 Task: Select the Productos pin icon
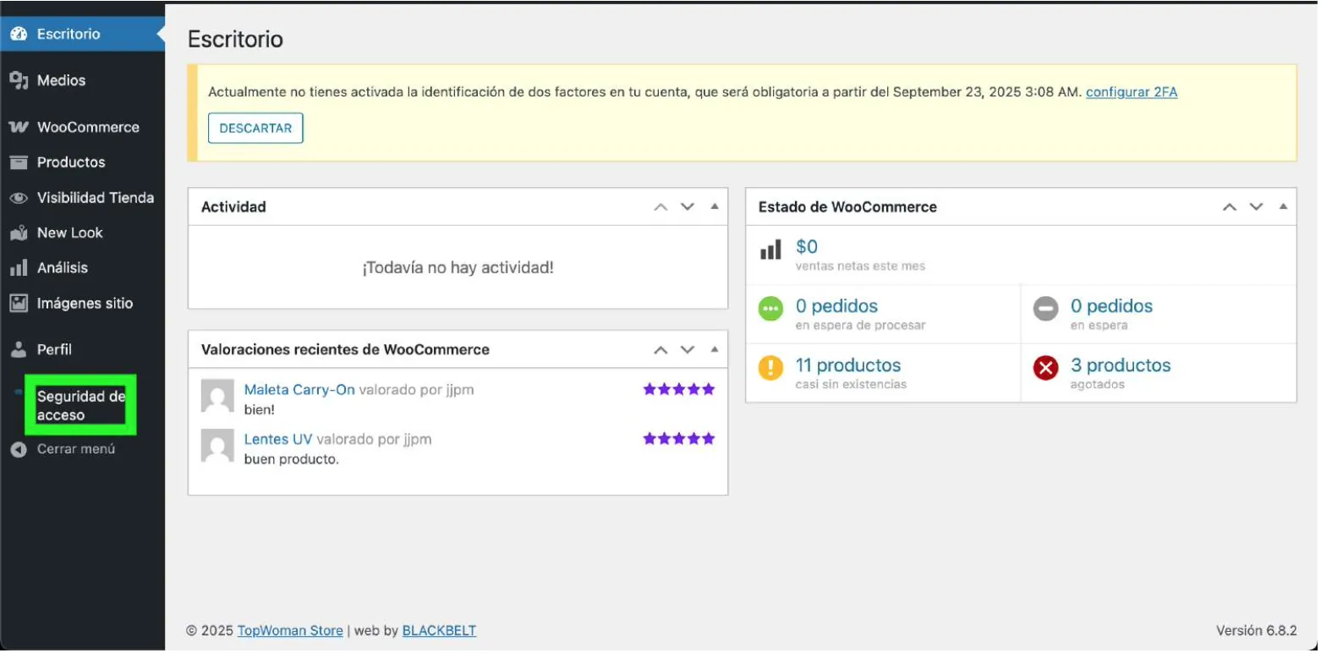[19, 162]
